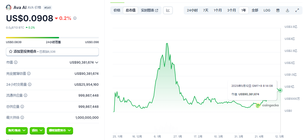Select the 价格 chart view
Image resolution: width=303 pixels, height=140 pixels.
coord(117,10)
